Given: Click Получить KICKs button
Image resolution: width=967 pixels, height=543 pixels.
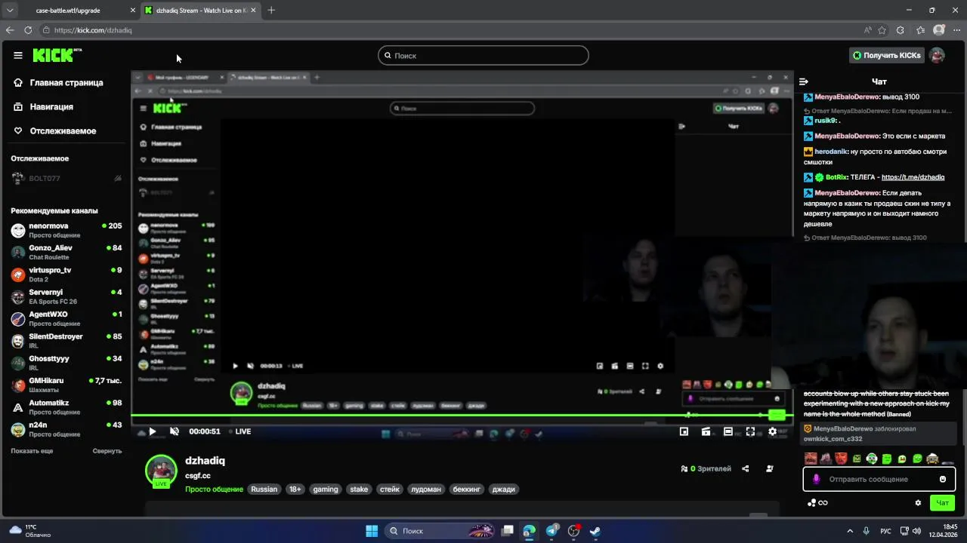Looking at the screenshot, I should (886, 55).
